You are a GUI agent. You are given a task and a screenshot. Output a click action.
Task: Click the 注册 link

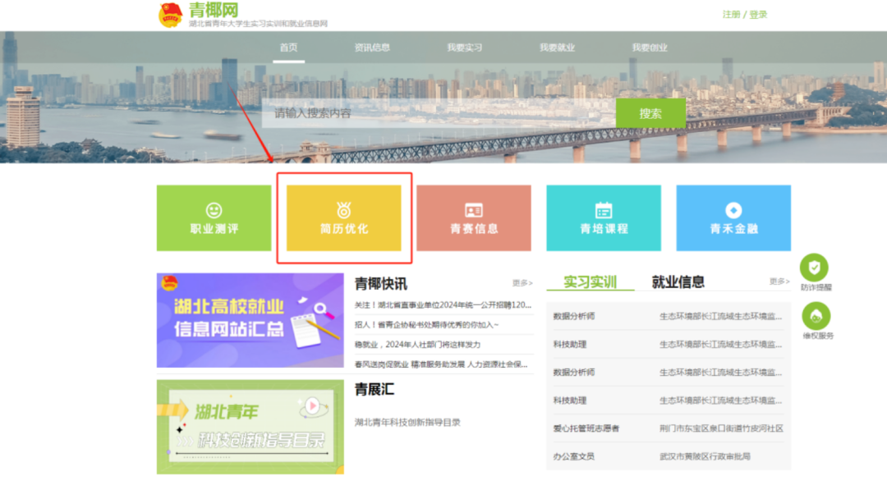click(731, 14)
